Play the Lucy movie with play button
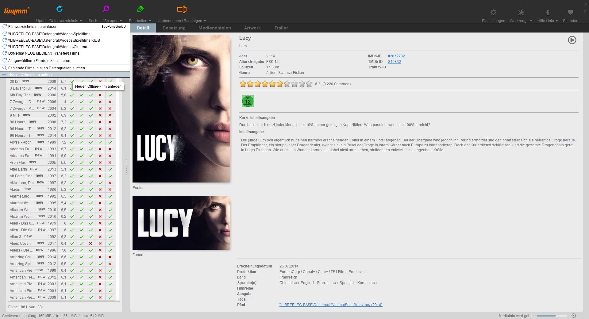This screenshot has width=589, height=319. tap(572, 40)
